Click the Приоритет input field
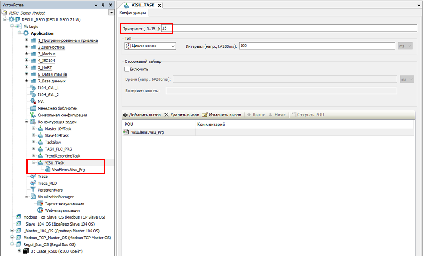 (x=288, y=28)
